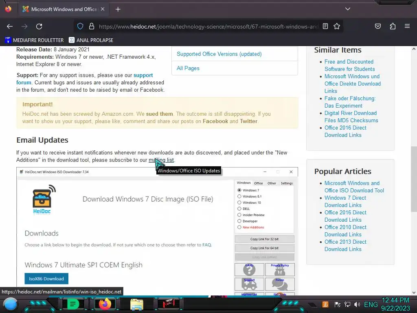Open File Explorer from the taskbar
Image resolution: width=417 pixels, height=313 pixels.
coord(137,304)
